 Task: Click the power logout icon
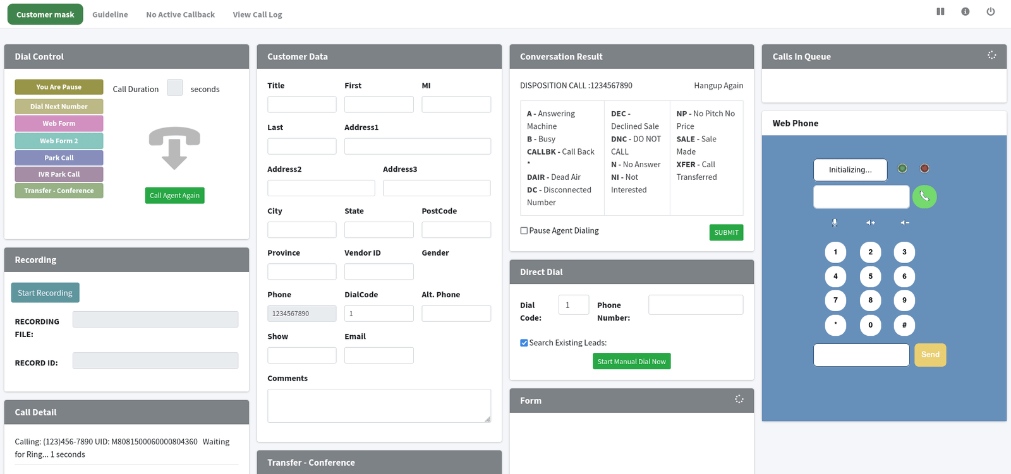990,11
